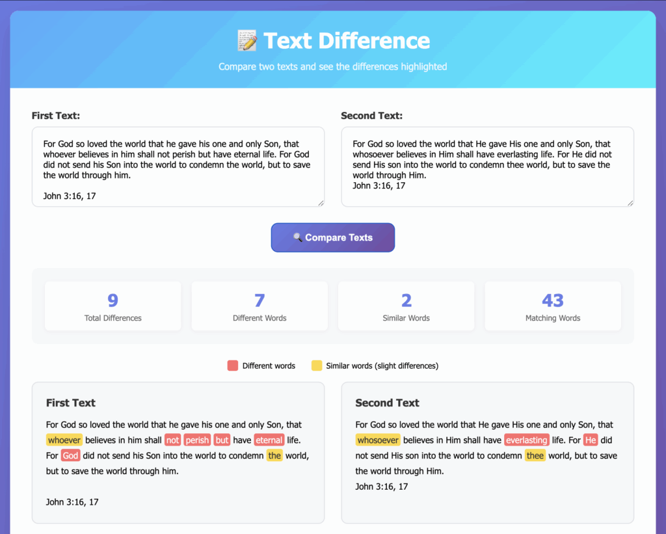Click highlighted word 'whoever' in First Text
The image size is (666, 534).
[64, 440]
